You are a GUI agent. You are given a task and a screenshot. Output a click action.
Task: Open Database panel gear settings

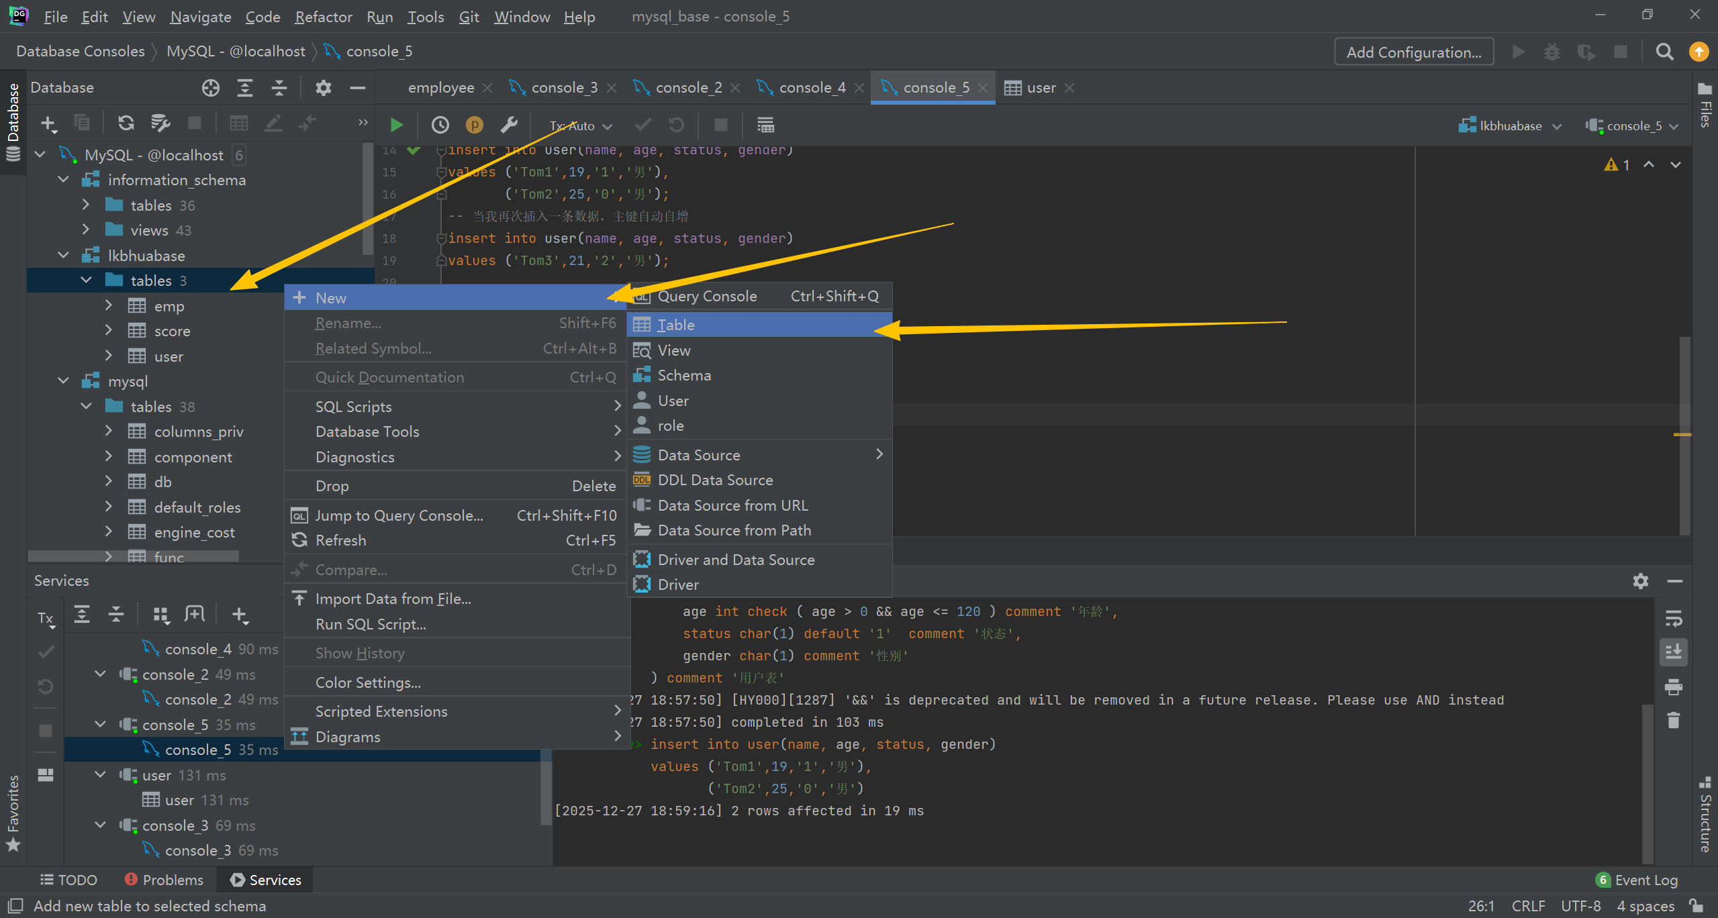tap(323, 88)
